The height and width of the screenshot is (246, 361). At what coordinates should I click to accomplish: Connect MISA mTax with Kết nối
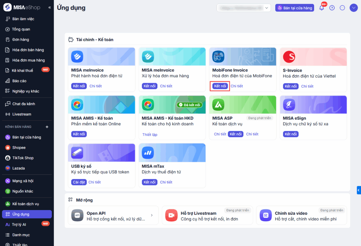tap(149, 182)
